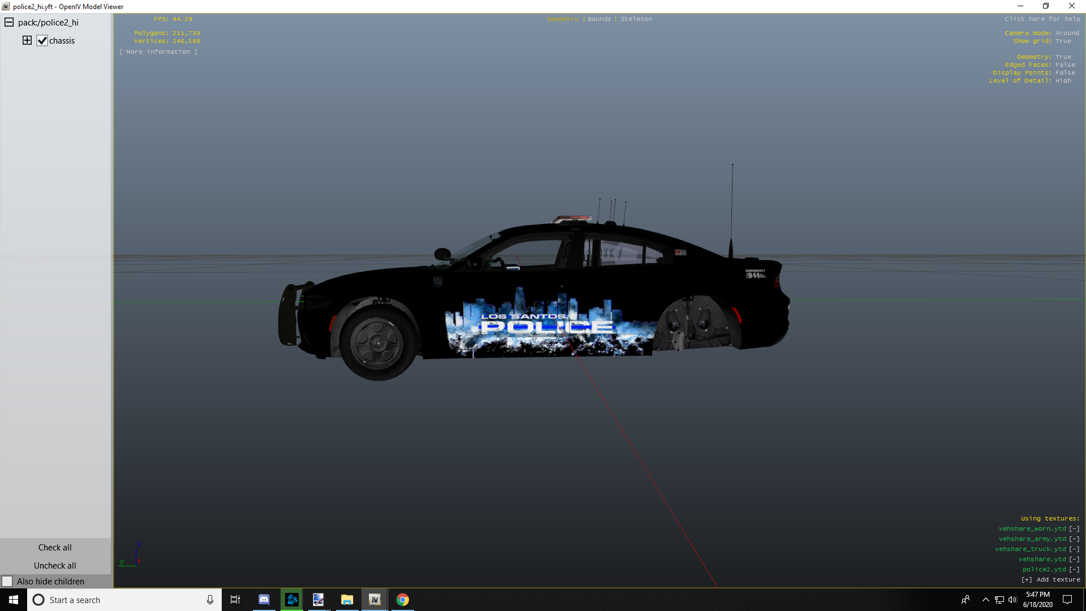Switch to the Bounds view tab
1086x611 pixels.
point(599,19)
